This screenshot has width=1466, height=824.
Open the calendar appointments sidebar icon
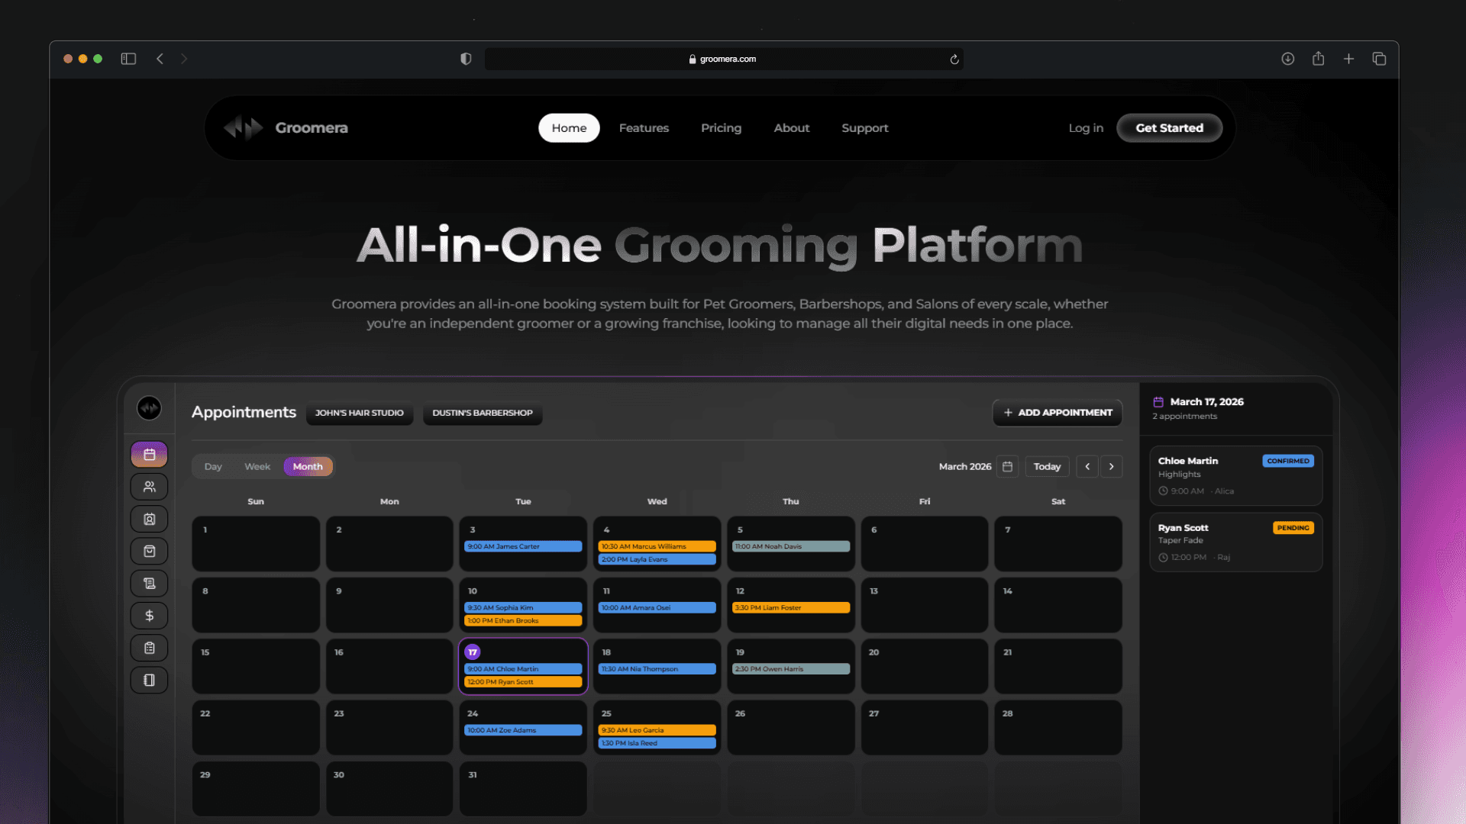click(150, 455)
